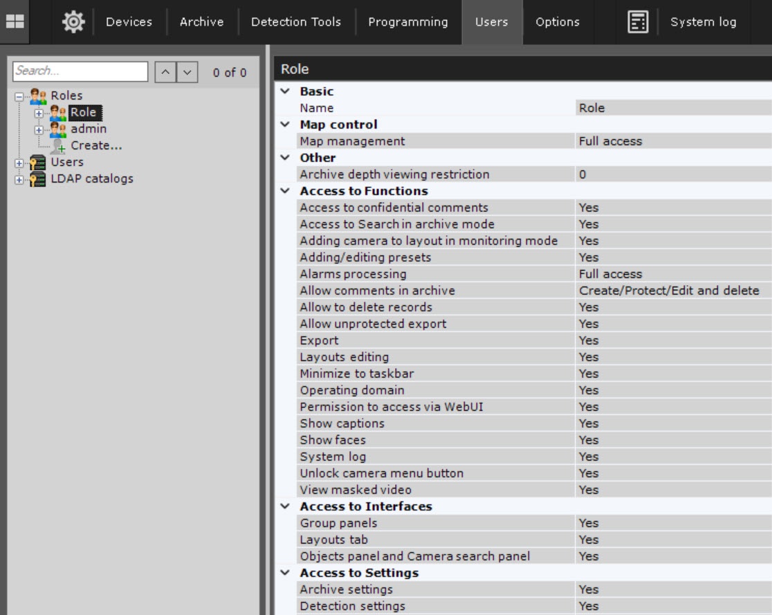The width and height of the screenshot is (772, 615).
Task: Expand the admin role tree node
Action: 39,129
